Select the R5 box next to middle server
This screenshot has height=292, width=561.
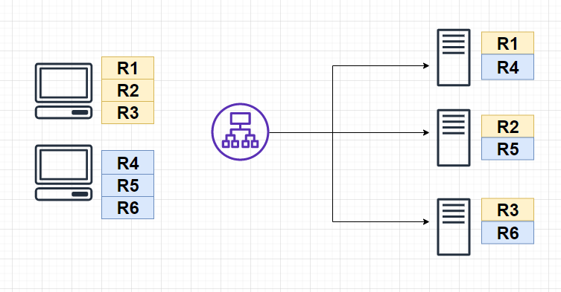(x=507, y=149)
